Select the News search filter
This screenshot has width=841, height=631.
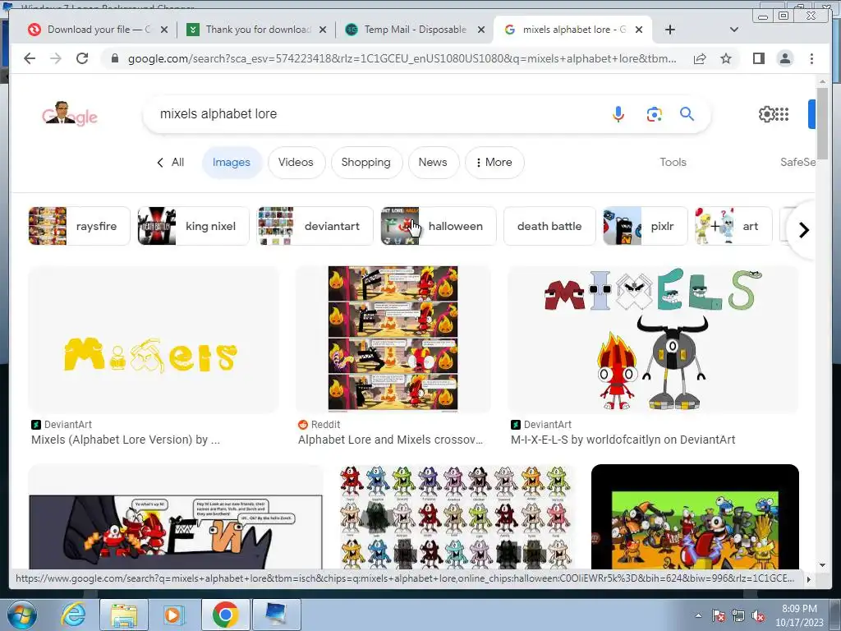pos(433,162)
